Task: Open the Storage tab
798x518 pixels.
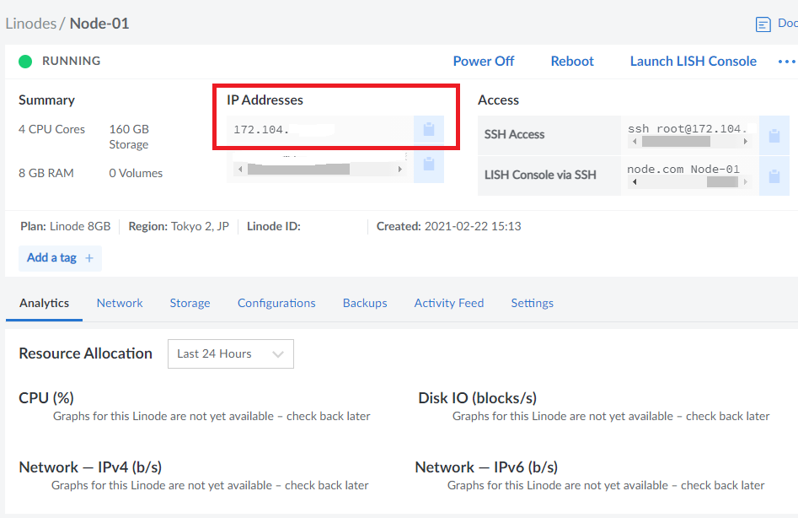Action: click(x=190, y=303)
